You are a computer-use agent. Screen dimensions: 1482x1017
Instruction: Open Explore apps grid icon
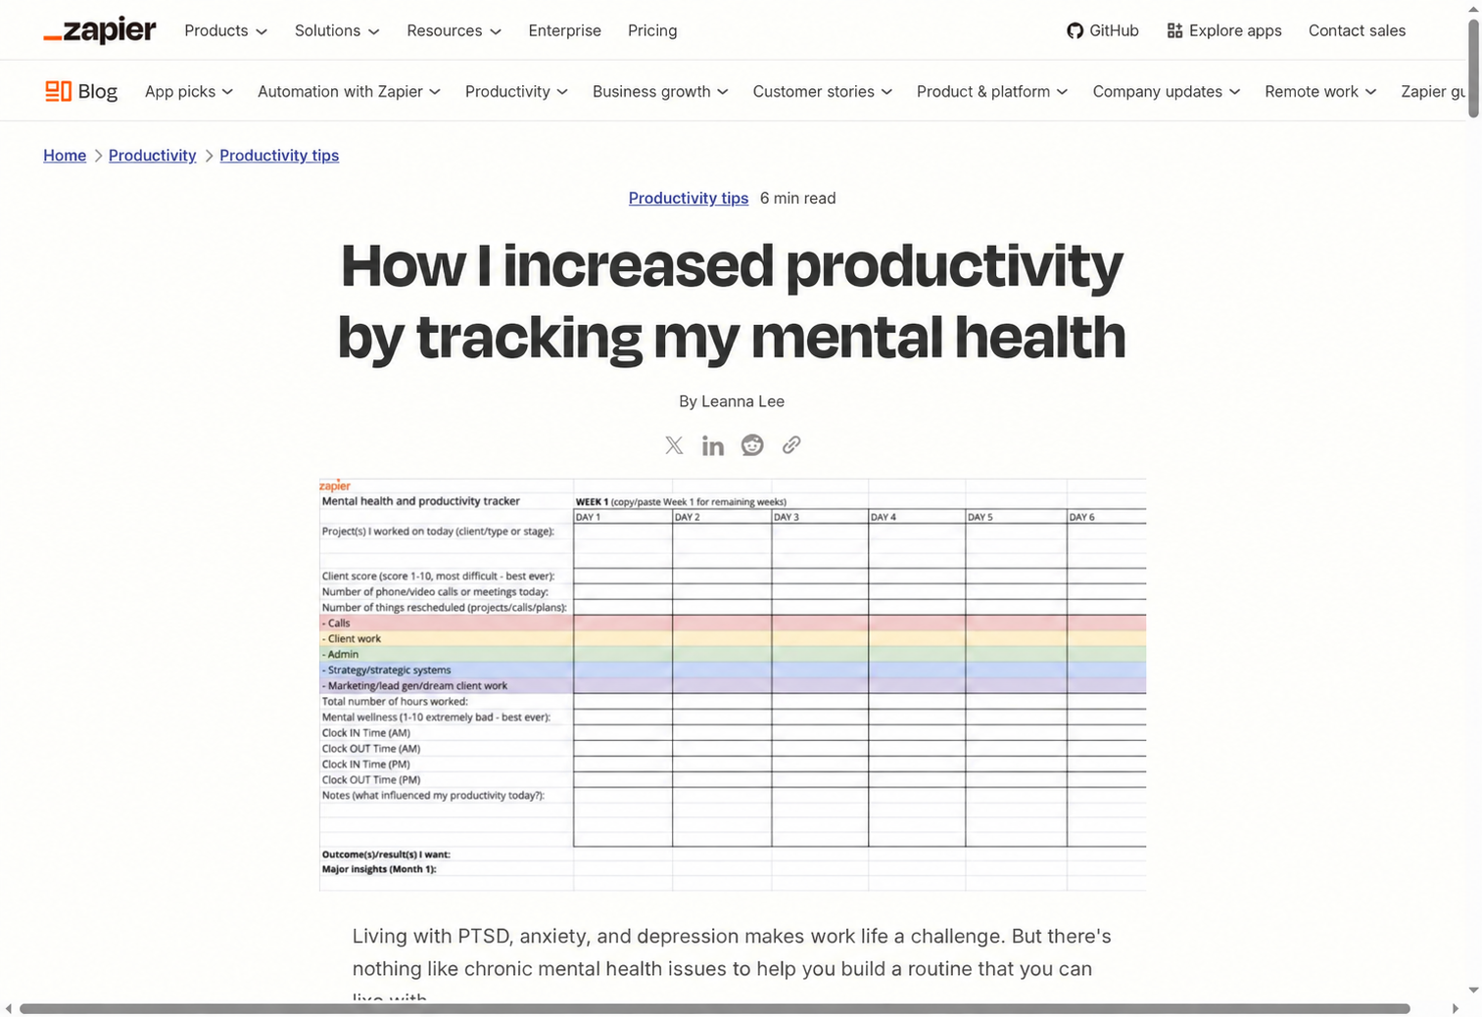(x=1174, y=30)
